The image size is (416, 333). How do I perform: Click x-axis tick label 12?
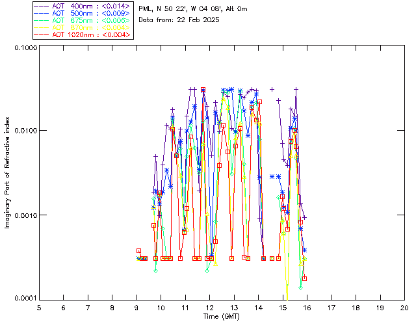tap(209, 308)
